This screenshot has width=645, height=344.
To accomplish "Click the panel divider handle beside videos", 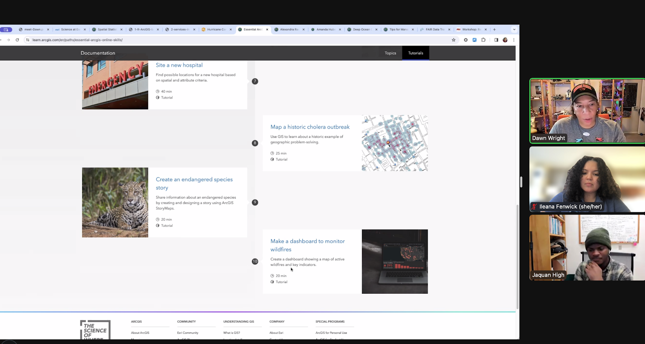I will [521, 182].
